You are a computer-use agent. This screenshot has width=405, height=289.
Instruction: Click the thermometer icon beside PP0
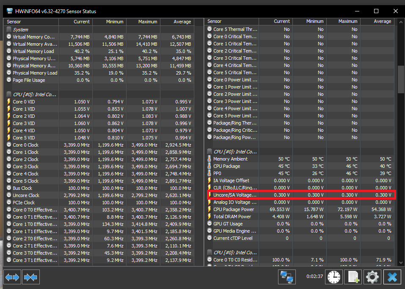tap(209, 173)
